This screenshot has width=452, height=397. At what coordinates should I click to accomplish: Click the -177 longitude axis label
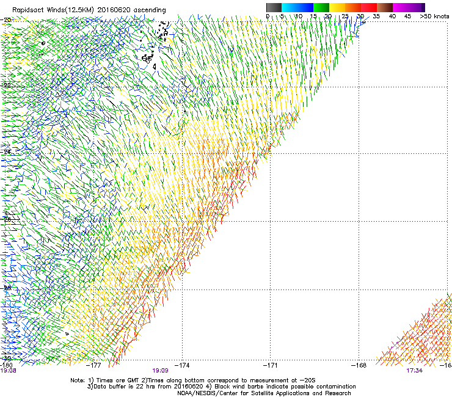pyautogui.click(x=94, y=365)
